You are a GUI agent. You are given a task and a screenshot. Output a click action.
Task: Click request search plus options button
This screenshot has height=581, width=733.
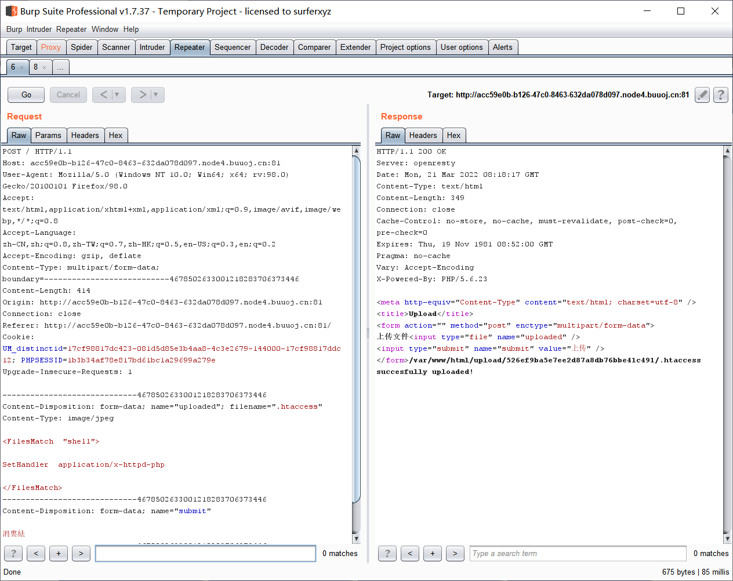click(59, 554)
